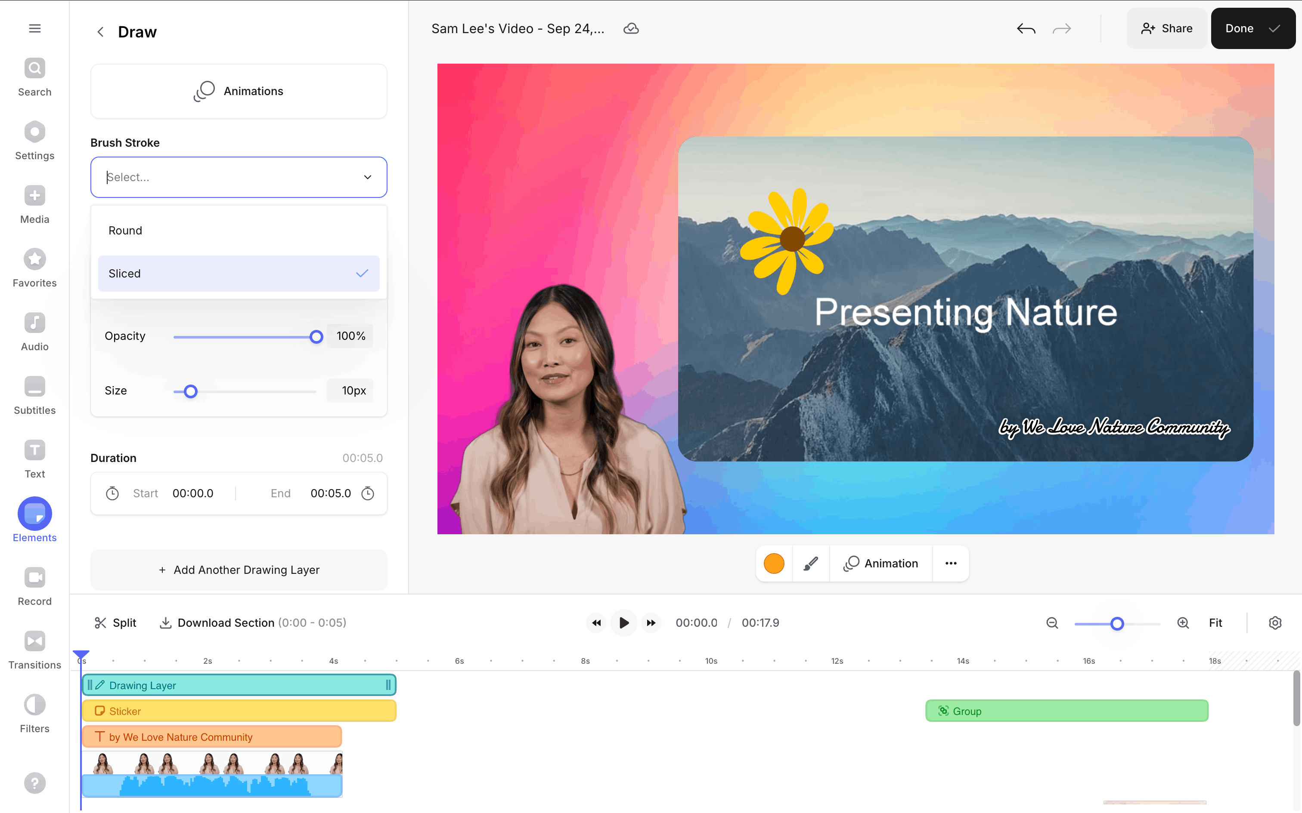Select the Drawing Layer clip in timeline
This screenshot has height=813, width=1302.
click(x=239, y=685)
